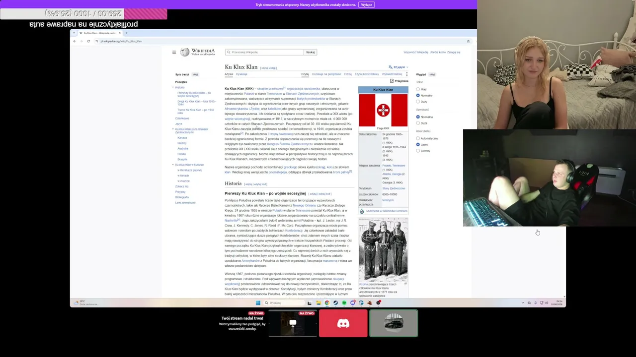Click the Task View icon on the taskbar
636x357 pixels.
click(x=309, y=303)
